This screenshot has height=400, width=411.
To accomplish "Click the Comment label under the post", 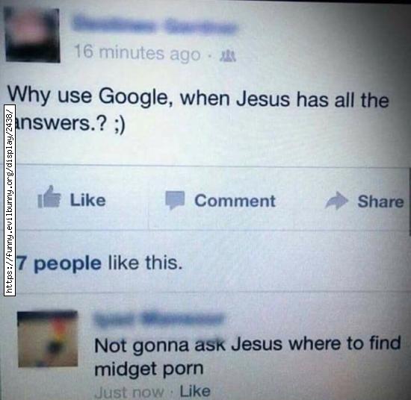I will pyautogui.click(x=235, y=201).
